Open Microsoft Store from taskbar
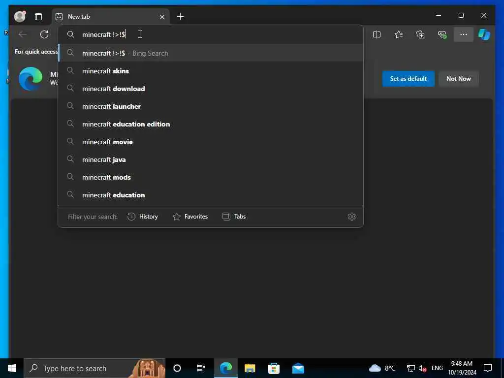The image size is (504, 378). point(274,368)
